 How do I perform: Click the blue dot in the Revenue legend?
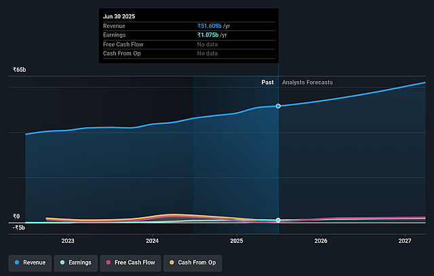[16, 261]
